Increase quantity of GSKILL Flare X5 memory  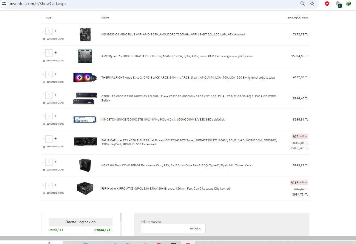pyautogui.click(x=56, y=95)
